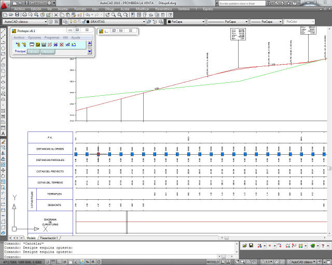Screen dimensions: 332x265
Task: Open status bar AutoCAD clásico workspace switcher
Action: pyautogui.click(x=301, y=262)
